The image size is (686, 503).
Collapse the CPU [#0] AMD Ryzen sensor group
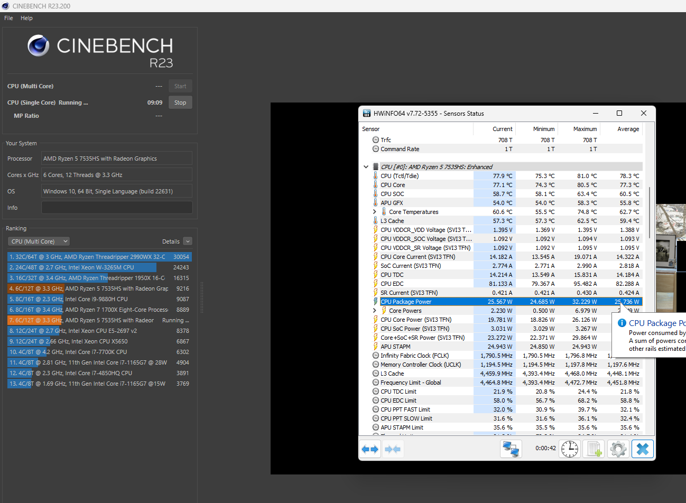(x=366, y=166)
